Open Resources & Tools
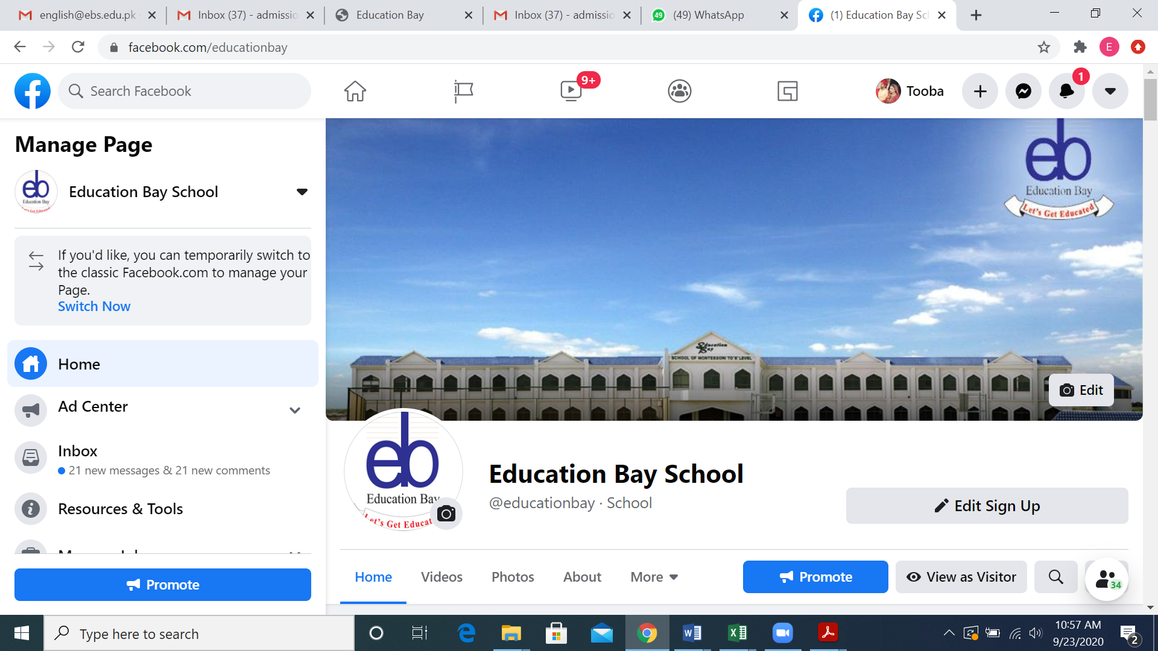1158x651 pixels. [x=163, y=509]
